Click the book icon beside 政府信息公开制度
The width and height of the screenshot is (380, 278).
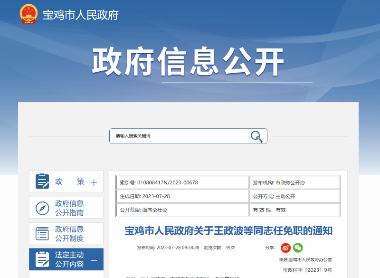point(43,233)
